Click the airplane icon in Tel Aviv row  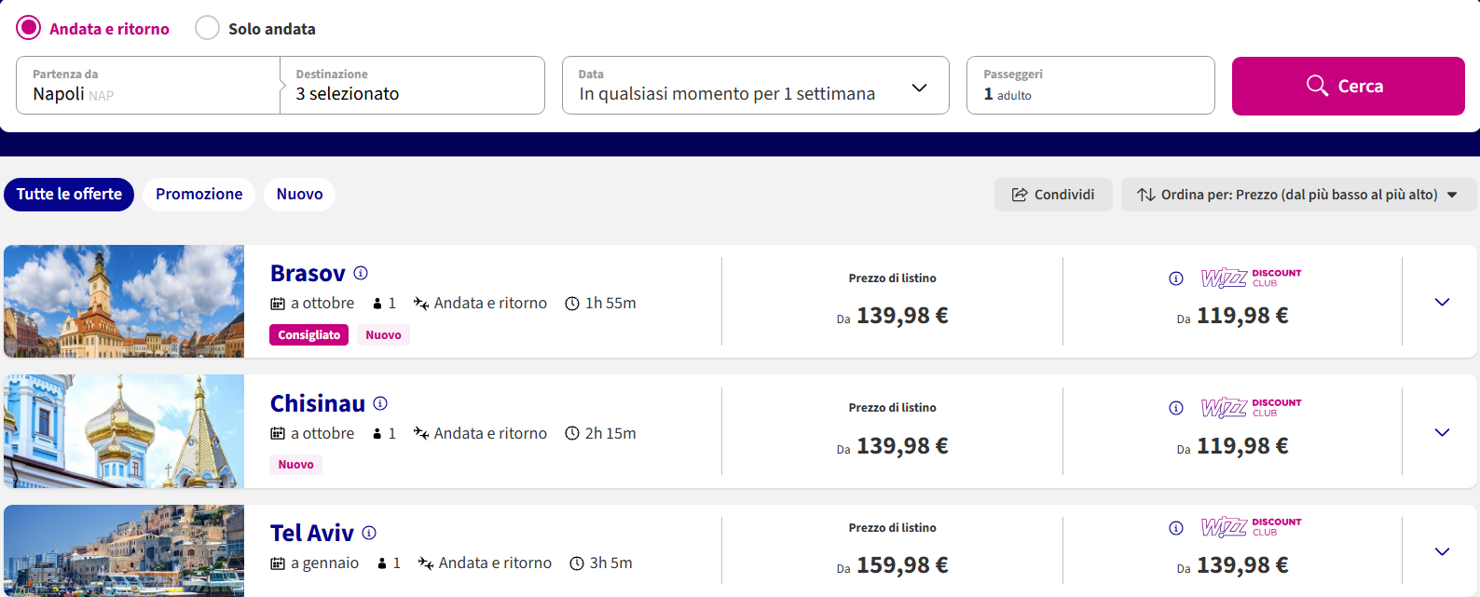tap(426, 563)
